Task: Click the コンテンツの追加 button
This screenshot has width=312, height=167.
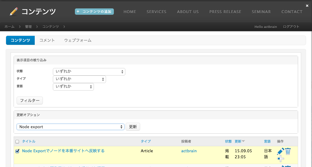Action: [94, 12]
